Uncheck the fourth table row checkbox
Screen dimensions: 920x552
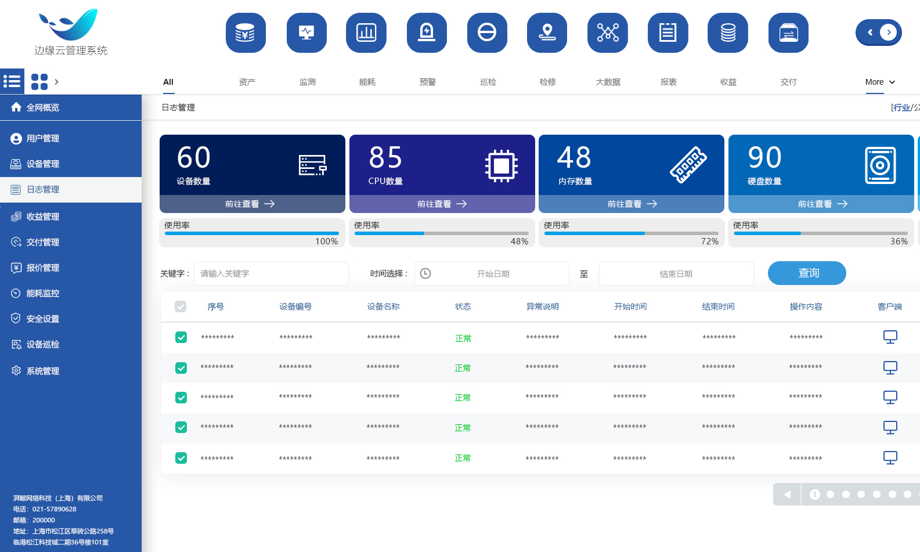(181, 427)
